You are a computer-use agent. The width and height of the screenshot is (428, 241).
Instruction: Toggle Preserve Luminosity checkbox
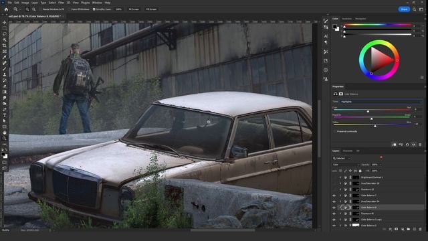[334, 131]
